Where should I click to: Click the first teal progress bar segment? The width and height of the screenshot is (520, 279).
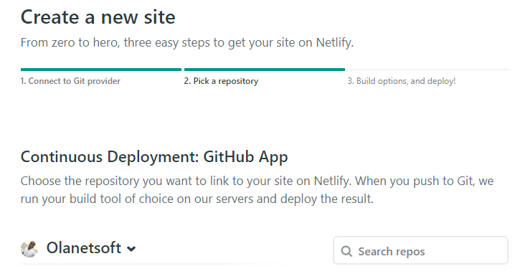(x=101, y=70)
